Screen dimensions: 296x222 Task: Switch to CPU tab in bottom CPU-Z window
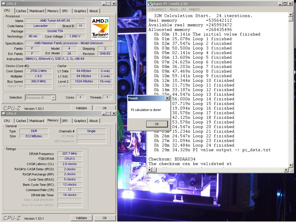tap(7, 121)
